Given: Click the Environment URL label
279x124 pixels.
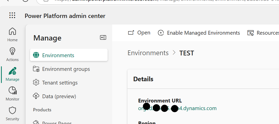Looking at the screenshot, I should click(160, 100).
